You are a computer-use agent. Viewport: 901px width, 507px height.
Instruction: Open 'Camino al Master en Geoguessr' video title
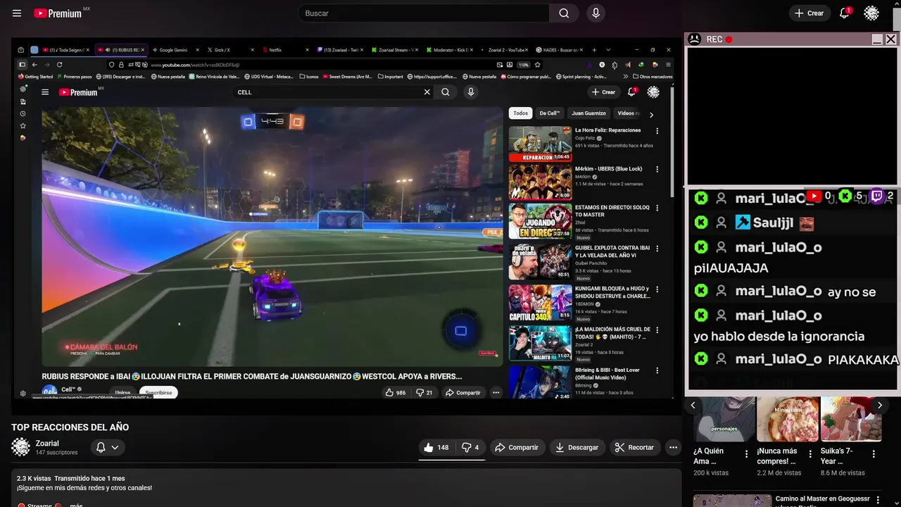click(823, 501)
